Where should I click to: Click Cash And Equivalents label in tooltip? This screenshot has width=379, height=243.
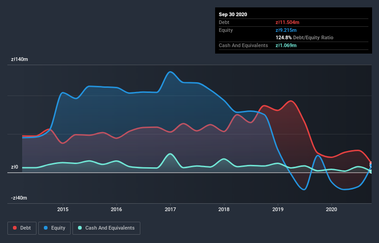pyautogui.click(x=243, y=45)
